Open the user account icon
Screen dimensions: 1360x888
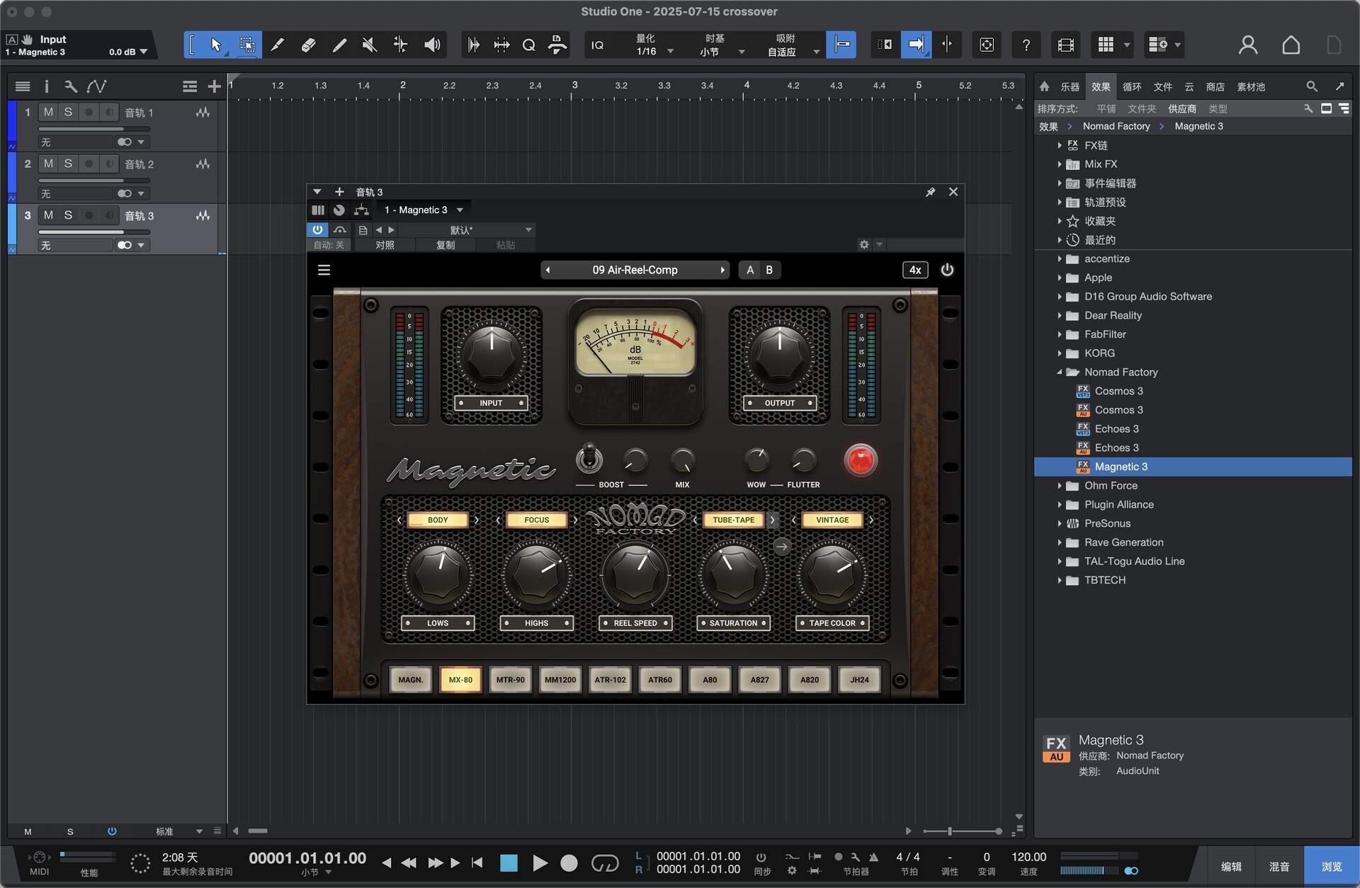coord(1248,45)
